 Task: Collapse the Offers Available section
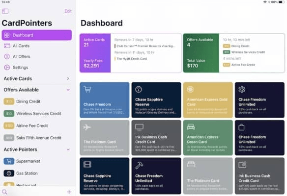(68, 90)
